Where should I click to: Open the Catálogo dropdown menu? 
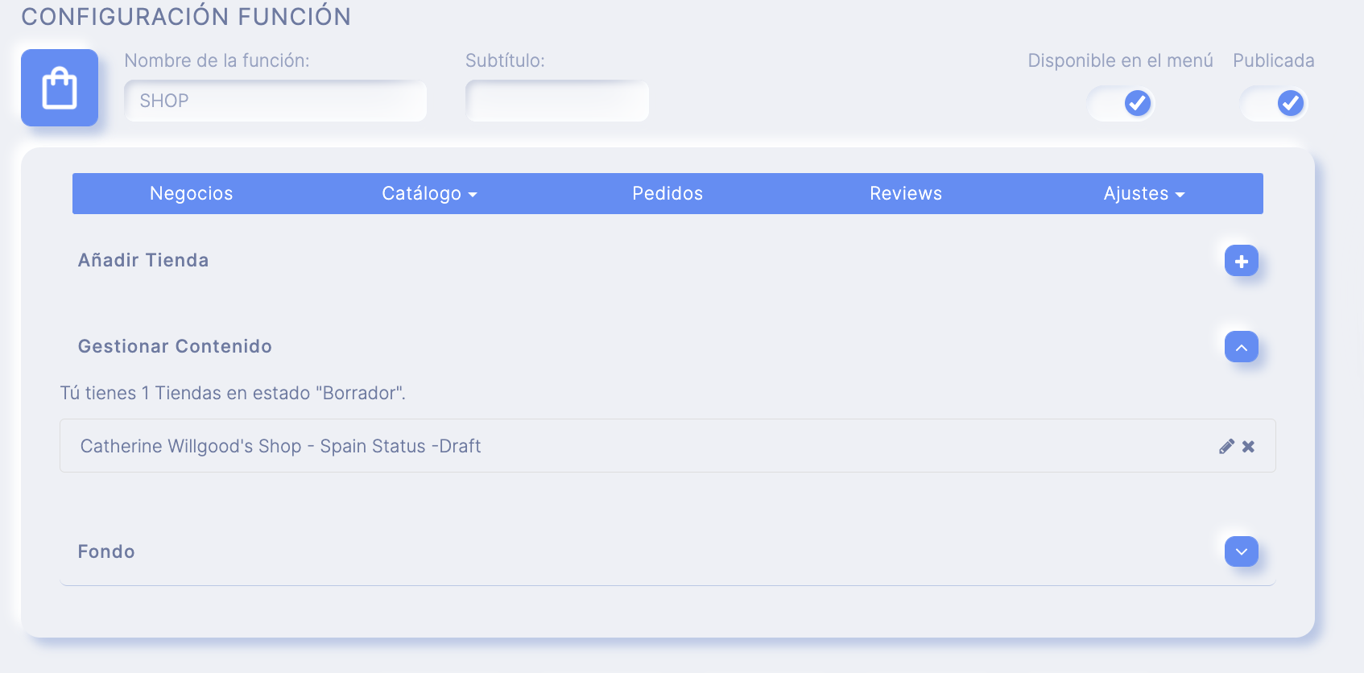[429, 193]
